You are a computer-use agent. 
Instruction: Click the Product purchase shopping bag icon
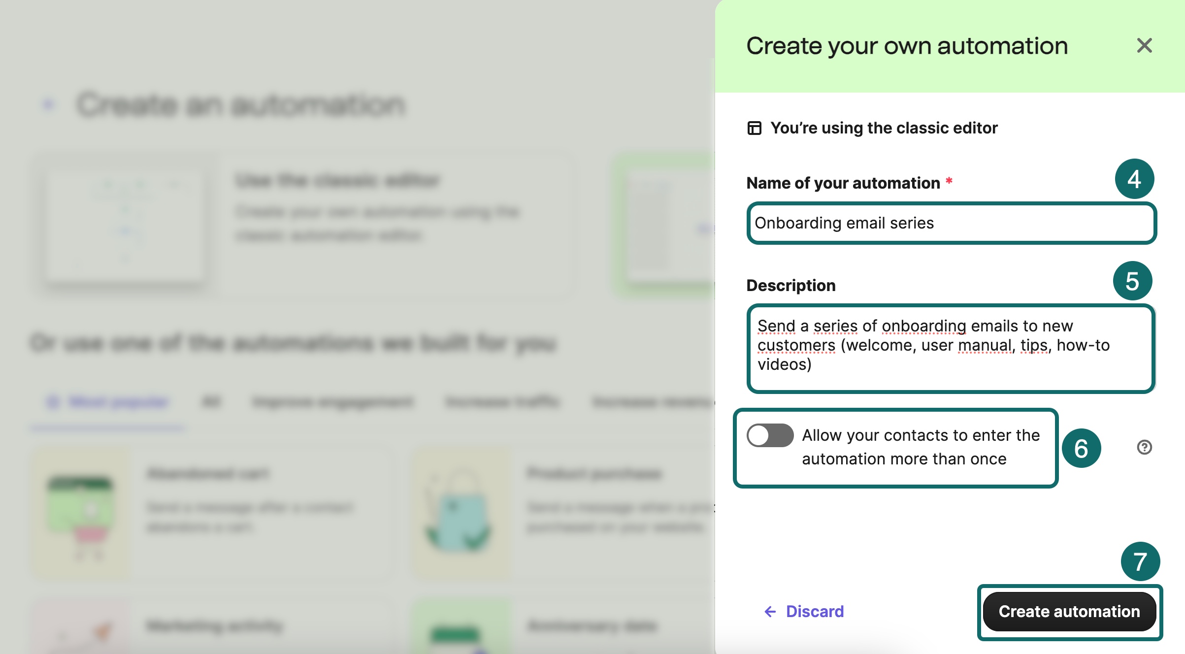click(459, 512)
